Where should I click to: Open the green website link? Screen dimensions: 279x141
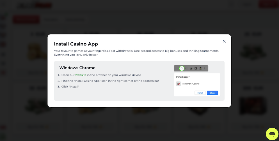(81, 75)
